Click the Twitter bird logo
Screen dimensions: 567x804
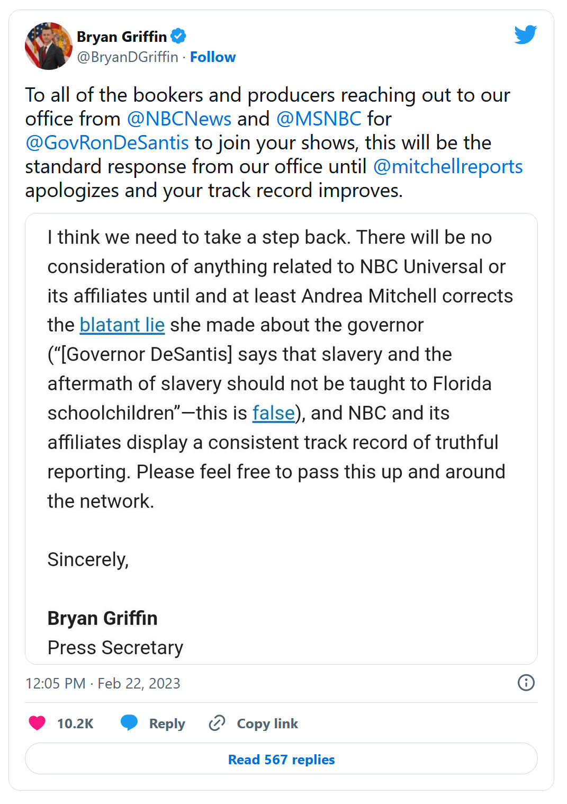[x=525, y=34]
